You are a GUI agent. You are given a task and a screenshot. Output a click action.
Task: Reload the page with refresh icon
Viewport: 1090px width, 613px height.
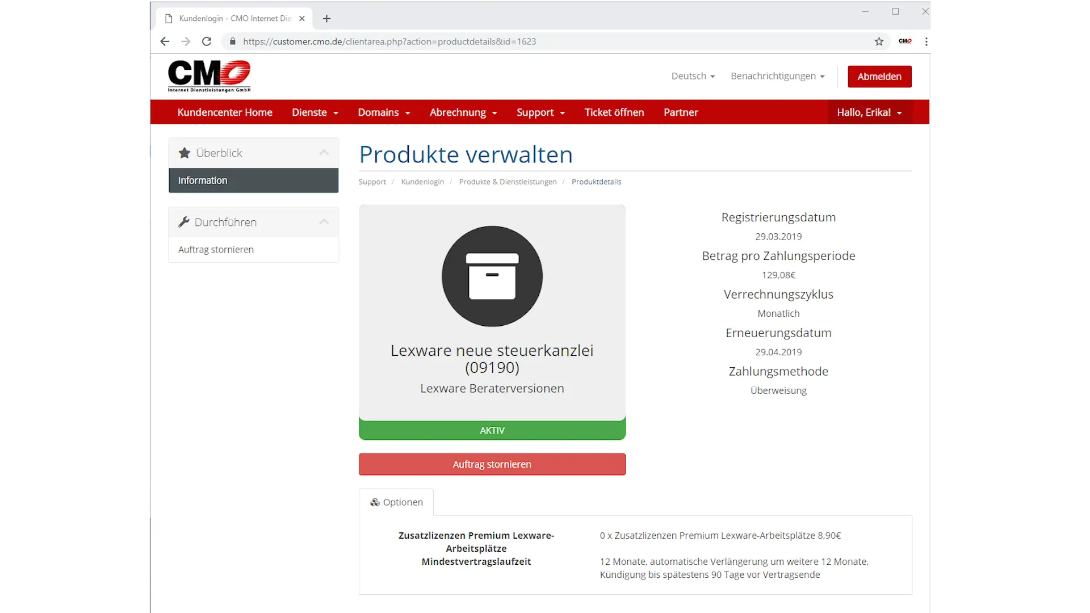point(207,41)
